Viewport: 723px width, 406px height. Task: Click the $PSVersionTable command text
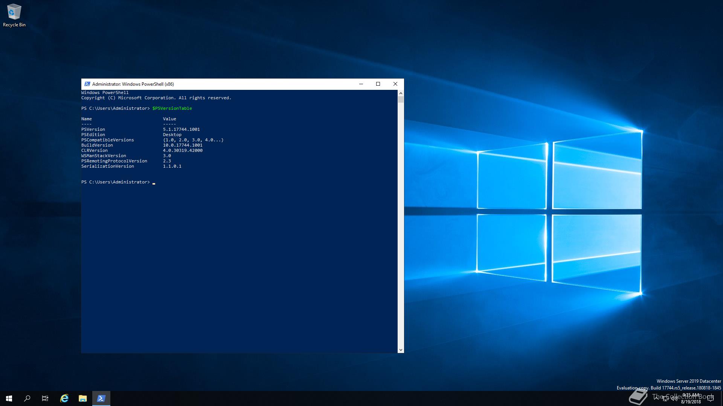(x=172, y=108)
